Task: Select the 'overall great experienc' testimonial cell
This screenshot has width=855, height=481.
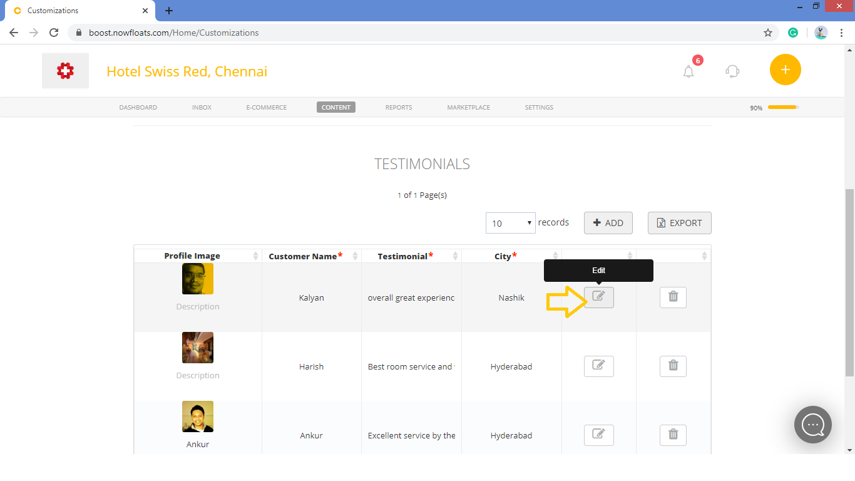Action: 411,297
